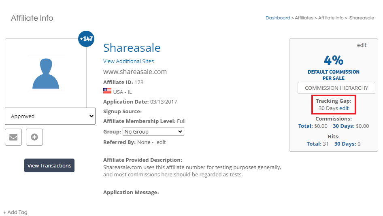Click the Commissions 30 Days label
Viewport: 383px width, 216px height.
tap(344, 126)
